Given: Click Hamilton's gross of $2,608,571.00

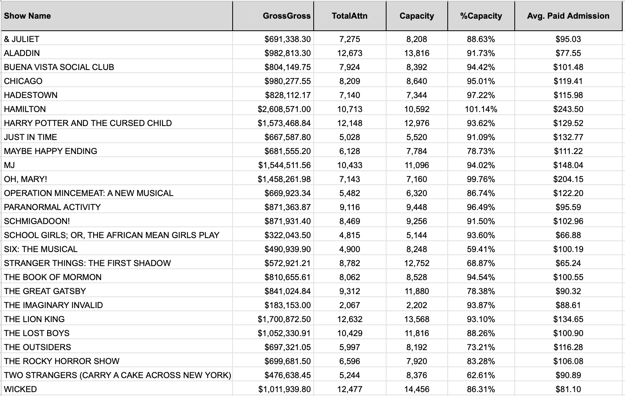Looking at the screenshot, I should pos(273,109).
